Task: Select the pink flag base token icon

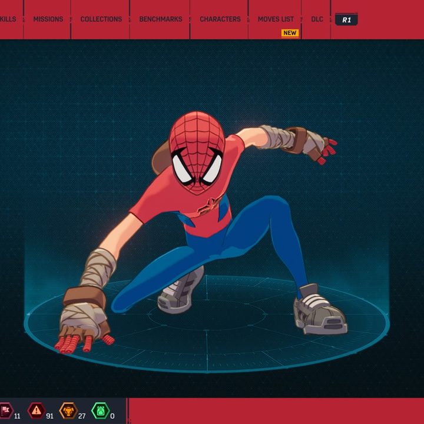Action: pos(5,410)
